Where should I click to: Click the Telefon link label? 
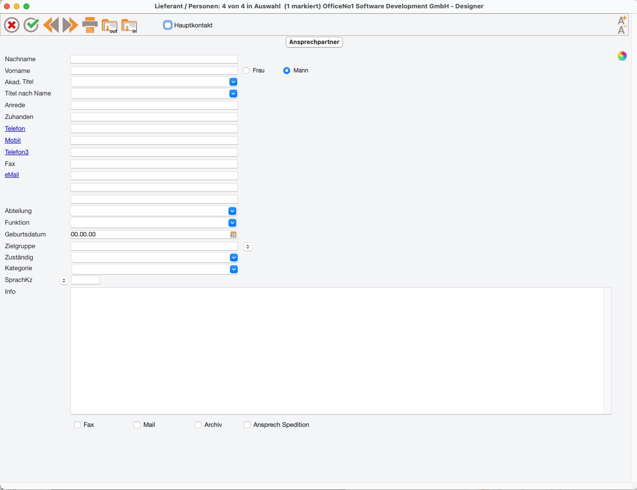[15, 129]
